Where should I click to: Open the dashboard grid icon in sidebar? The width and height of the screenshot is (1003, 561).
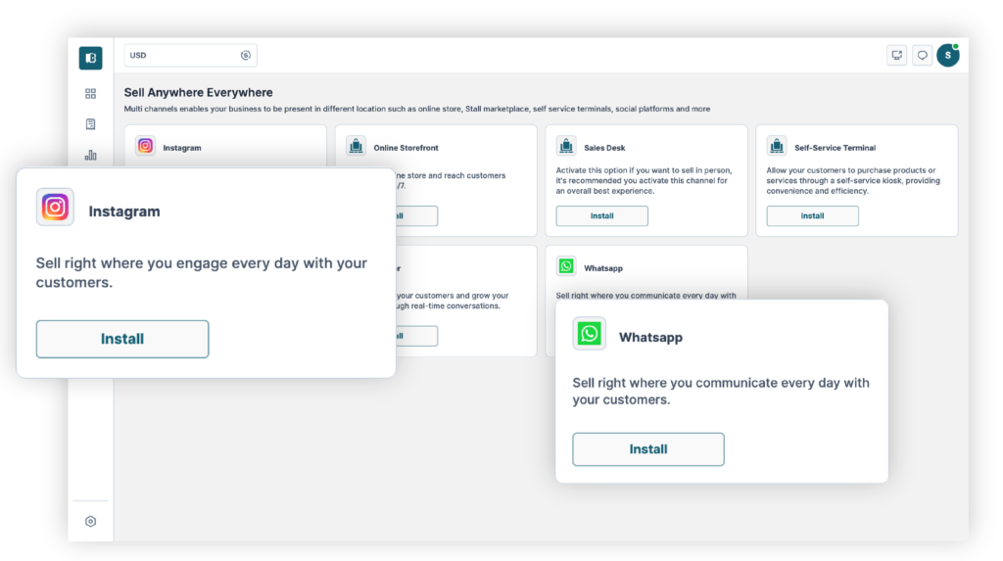[x=90, y=94]
